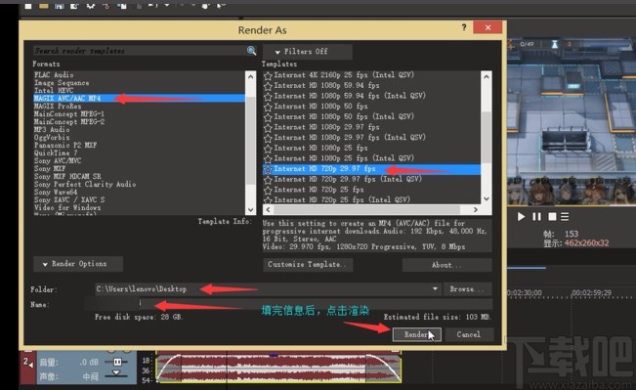Screen dimensions: 636x390
Task: Star Internet HD 720p 29.97 fps (Intel QSV)
Action: click(x=268, y=180)
